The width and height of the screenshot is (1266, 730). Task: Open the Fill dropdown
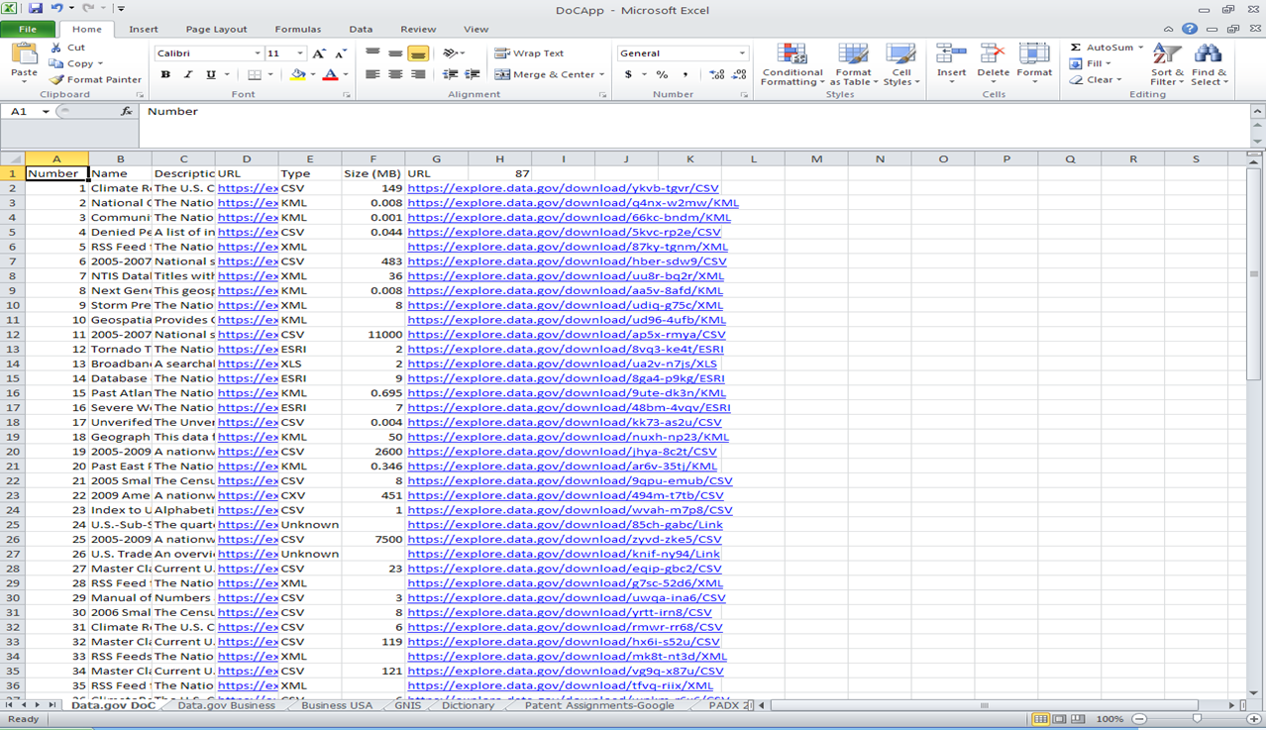(x=1089, y=63)
